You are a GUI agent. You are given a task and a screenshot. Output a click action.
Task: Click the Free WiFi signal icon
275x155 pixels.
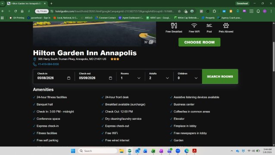[x=194, y=25]
